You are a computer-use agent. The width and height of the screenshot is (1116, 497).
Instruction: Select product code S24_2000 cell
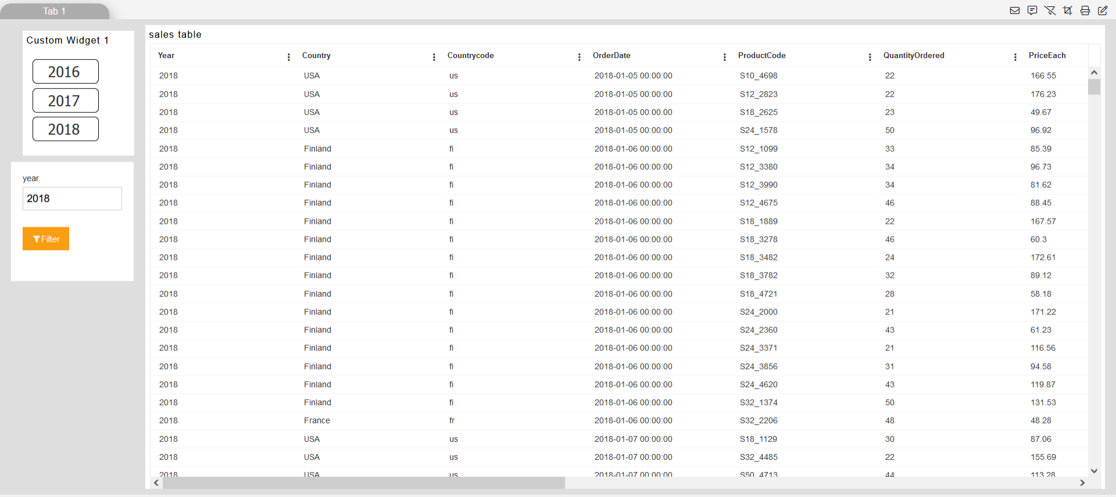759,312
